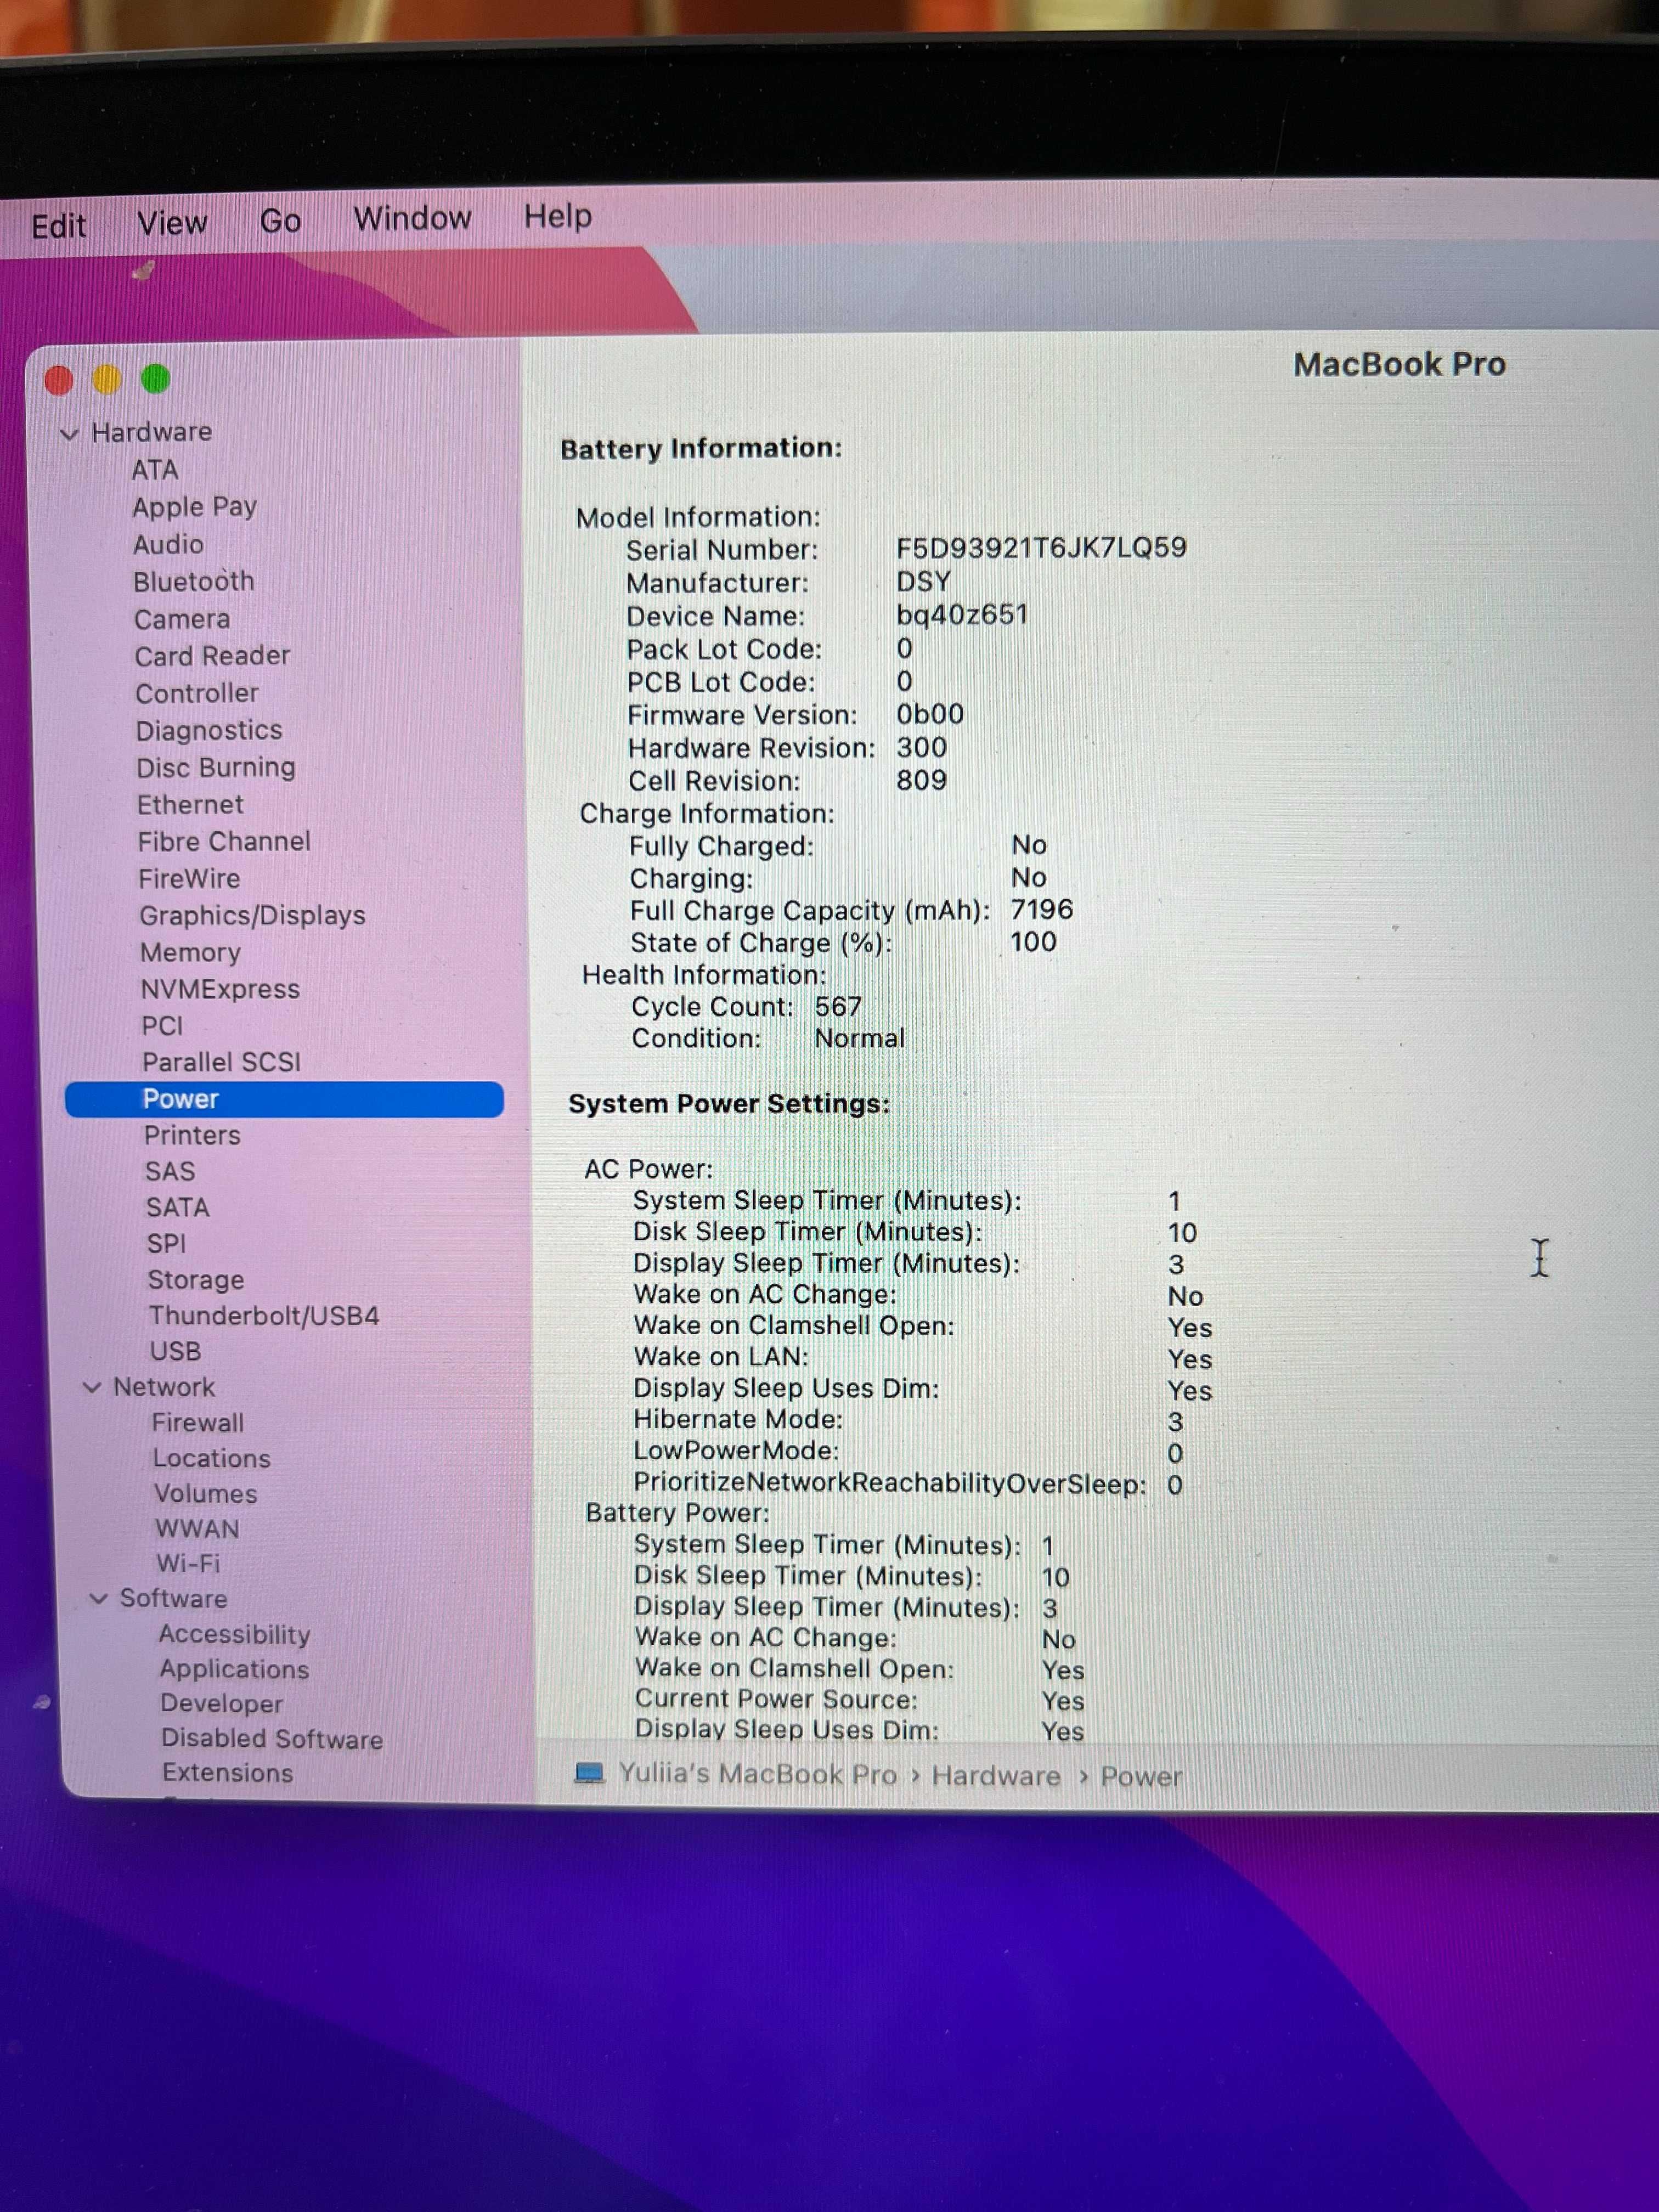Select Locations under Network
This screenshot has height=2212, width=1659.
pos(211,1458)
